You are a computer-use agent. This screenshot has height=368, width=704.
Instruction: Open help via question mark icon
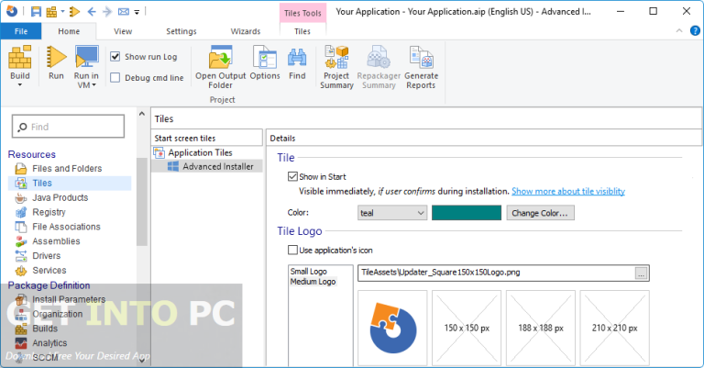(x=695, y=30)
